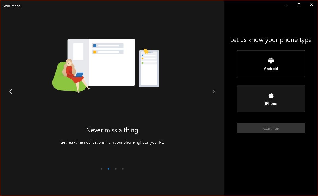Click the greyed-out Continue button
The image size is (318, 196).
pyautogui.click(x=271, y=128)
